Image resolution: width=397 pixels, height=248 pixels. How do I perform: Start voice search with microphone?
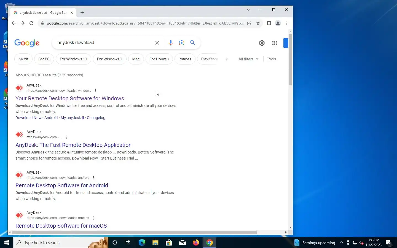pyautogui.click(x=171, y=43)
